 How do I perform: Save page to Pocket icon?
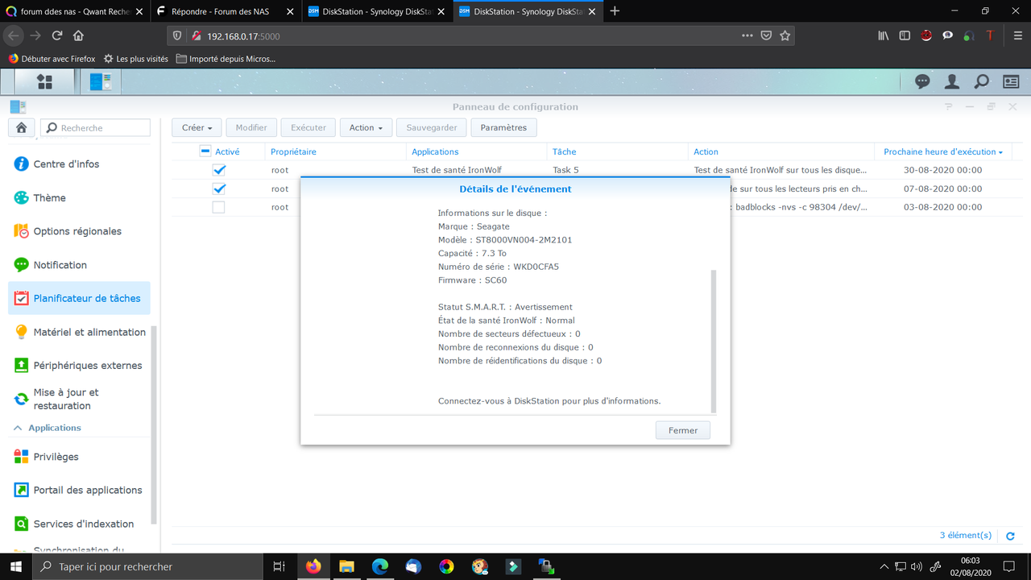(766, 35)
